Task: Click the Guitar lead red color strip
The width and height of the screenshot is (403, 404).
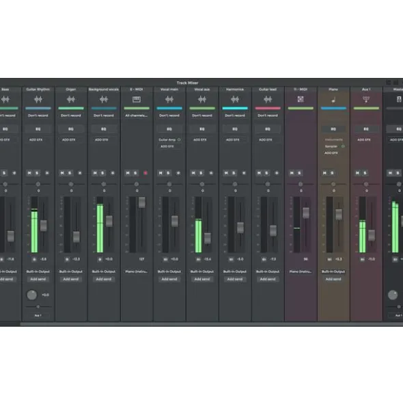Action: click(x=268, y=108)
